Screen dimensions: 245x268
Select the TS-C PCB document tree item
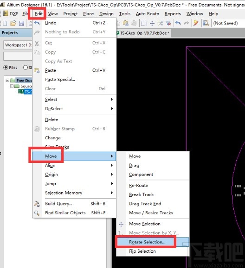(25, 92)
